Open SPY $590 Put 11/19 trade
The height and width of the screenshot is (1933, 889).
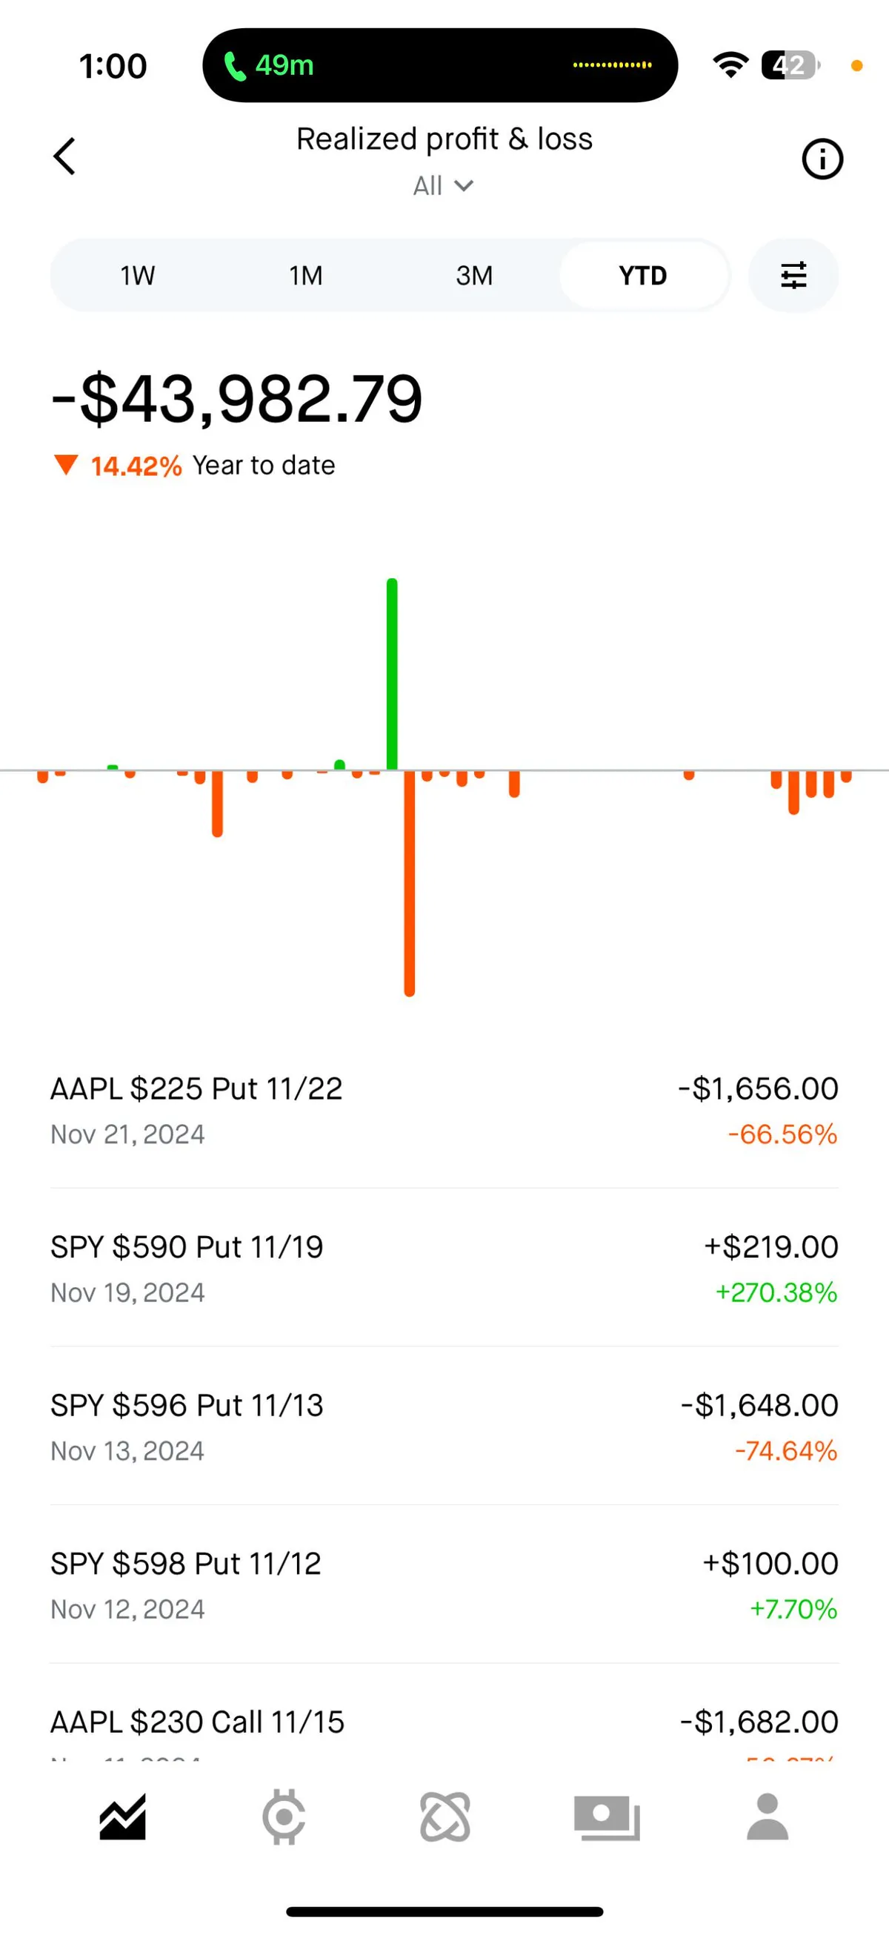pos(444,1268)
